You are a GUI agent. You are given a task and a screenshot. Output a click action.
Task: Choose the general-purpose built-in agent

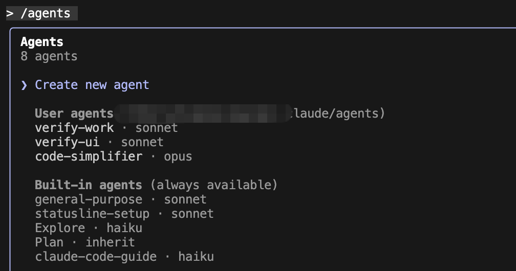click(120, 199)
